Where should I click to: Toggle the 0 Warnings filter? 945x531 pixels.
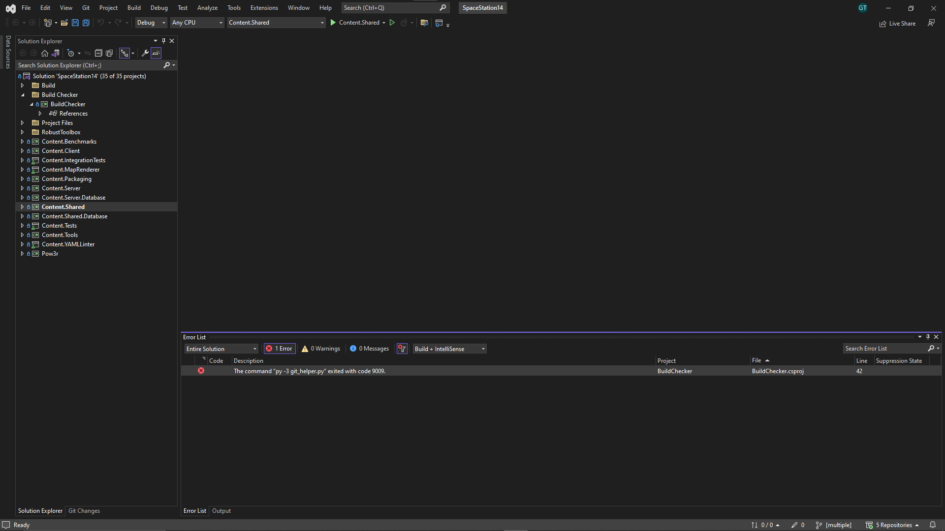[321, 349]
